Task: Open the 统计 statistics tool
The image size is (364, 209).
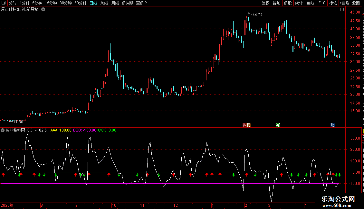Action: tap(299, 3)
